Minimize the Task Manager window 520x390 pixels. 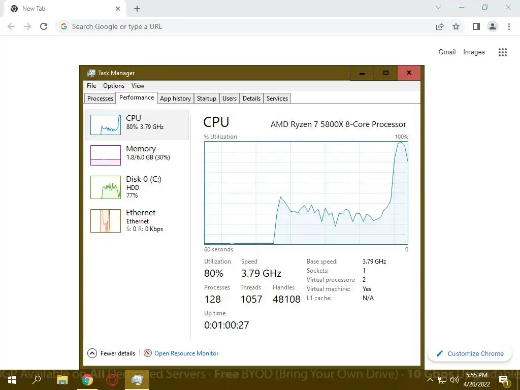pos(362,73)
